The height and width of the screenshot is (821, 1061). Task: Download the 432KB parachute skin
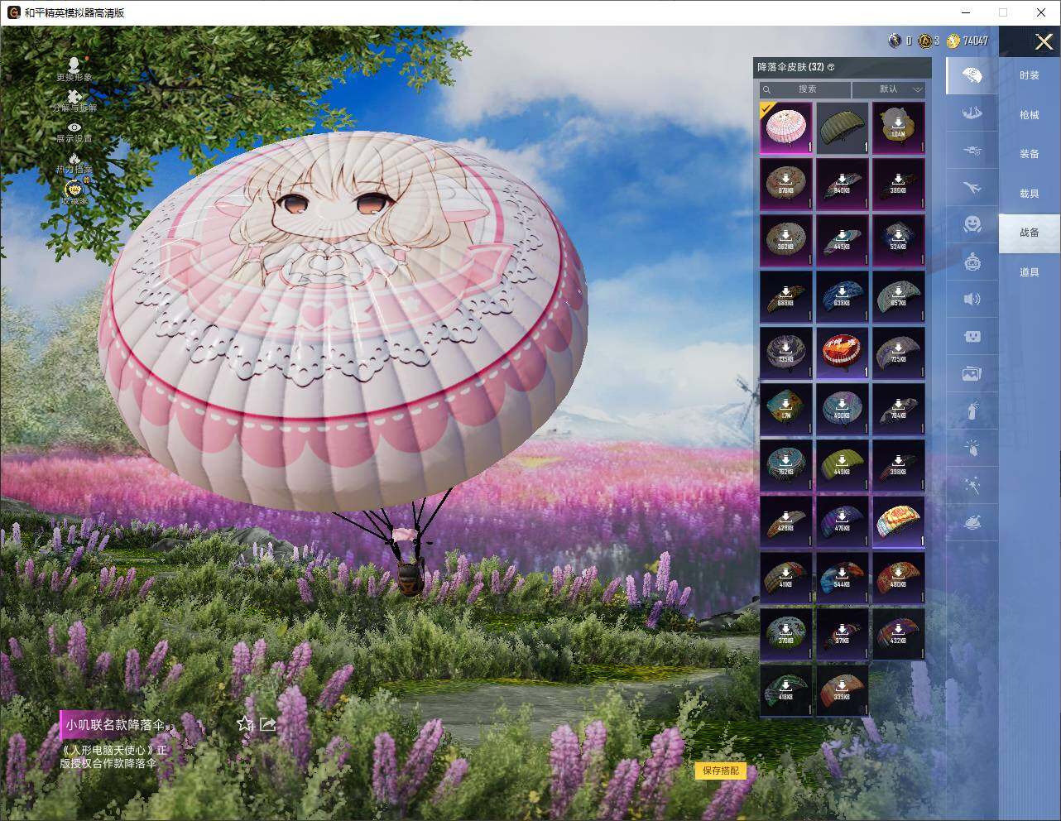899,635
